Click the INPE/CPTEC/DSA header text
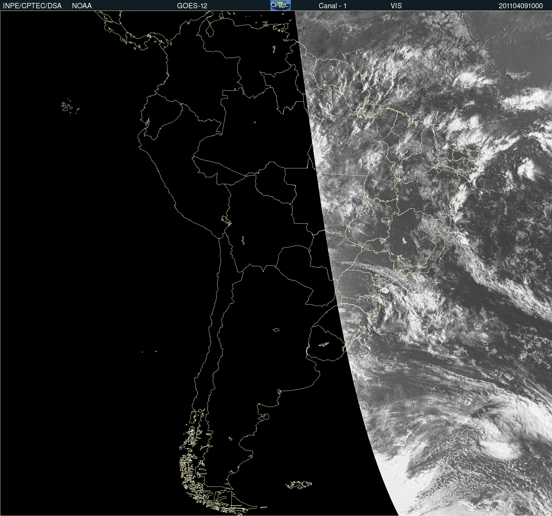552x516 pixels. click(32, 6)
